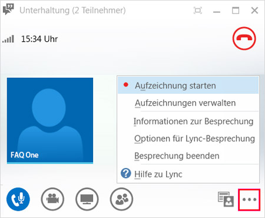Click the blue help question mark icon
Image resolution: width=265 pixels, height=218 pixels.
[x=126, y=173]
